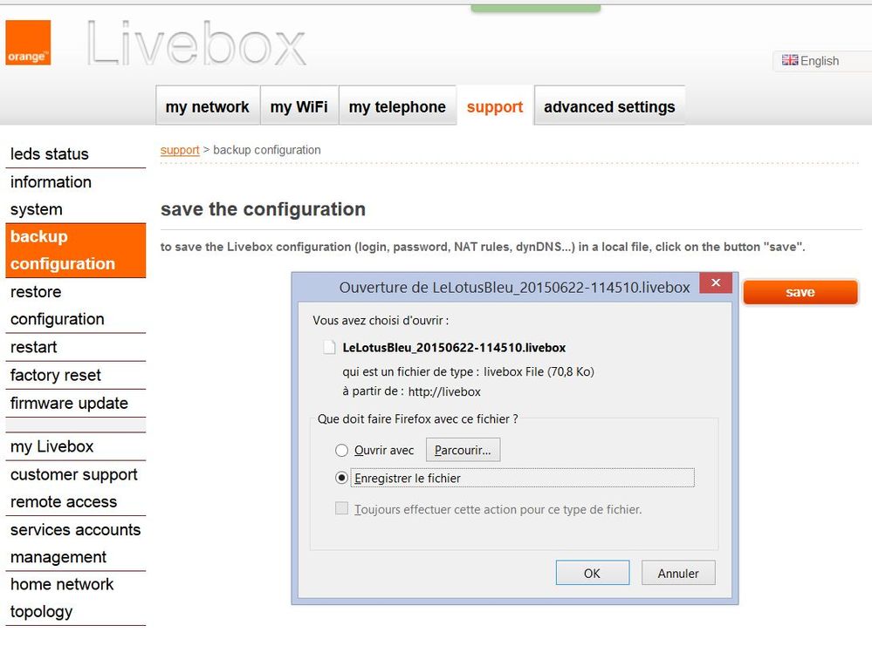The width and height of the screenshot is (872, 646).
Task: Click the file icon beside LeLotusBleu filename
Action: coord(329,347)
